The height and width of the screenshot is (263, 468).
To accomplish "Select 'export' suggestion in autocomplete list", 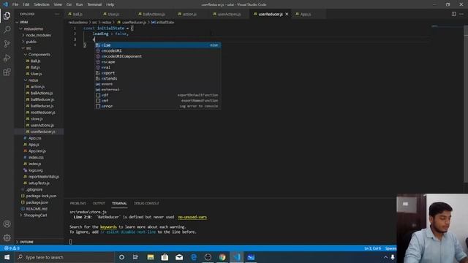I will point(158,73).
